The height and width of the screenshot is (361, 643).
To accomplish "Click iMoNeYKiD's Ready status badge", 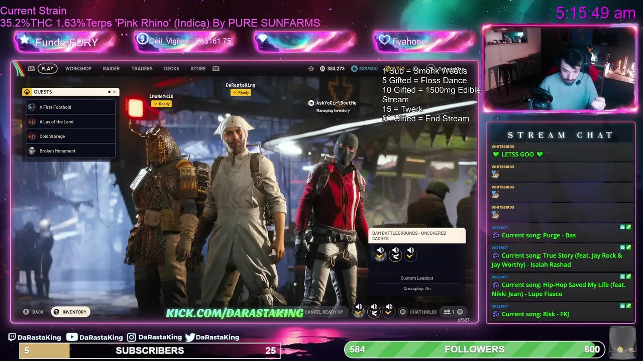I will tap(161, 104).
